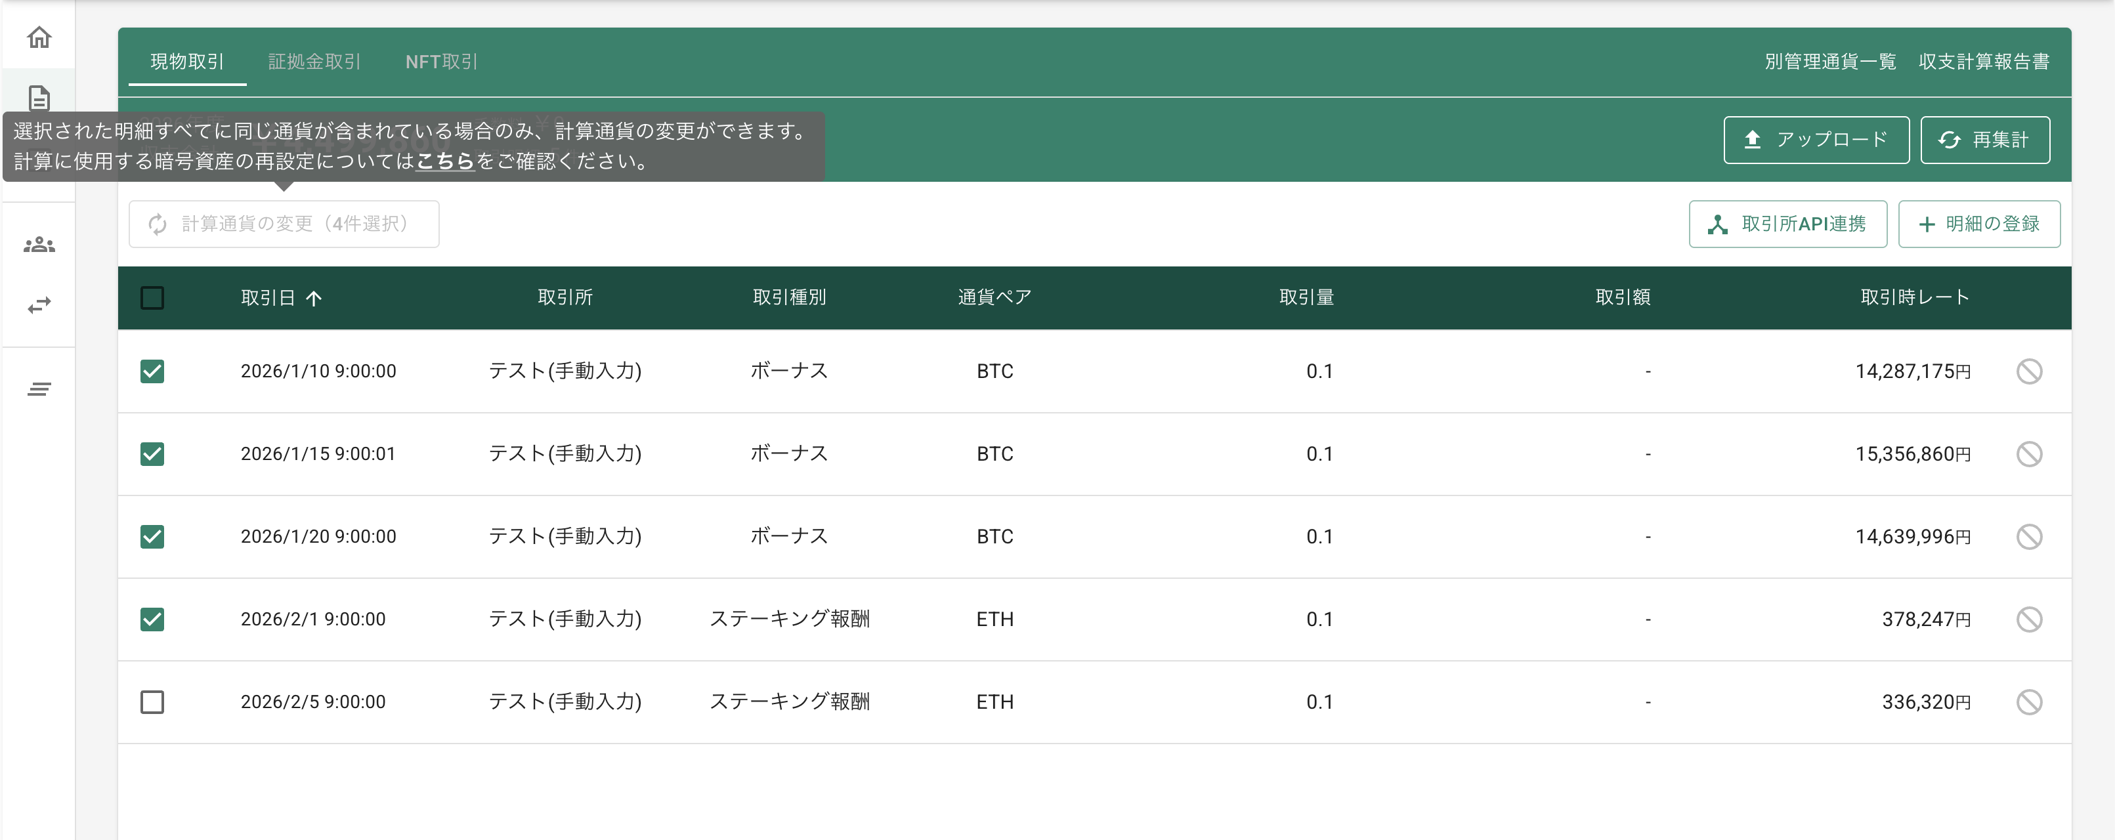Click 計算通貨の変更 (4件選択) button
The height and width of the screenshot is (840, 2115).
(284, 224)
